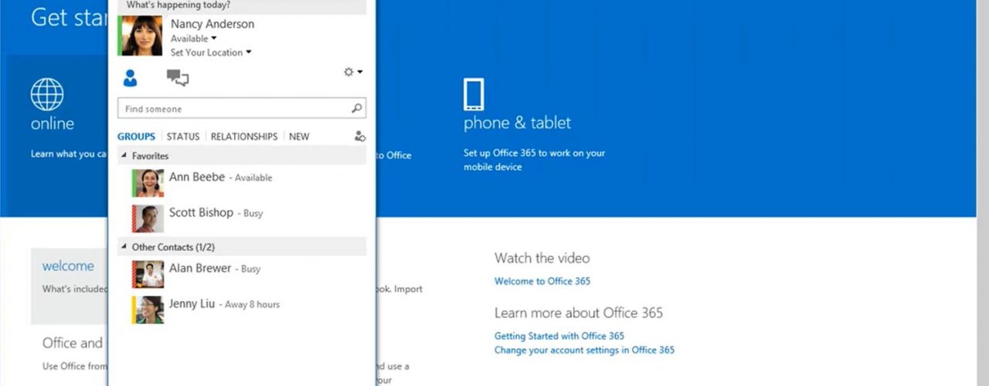The image size is (989, 386).
Task: Click the Learn more about Office 365 heading
Action: coord(579,313)
